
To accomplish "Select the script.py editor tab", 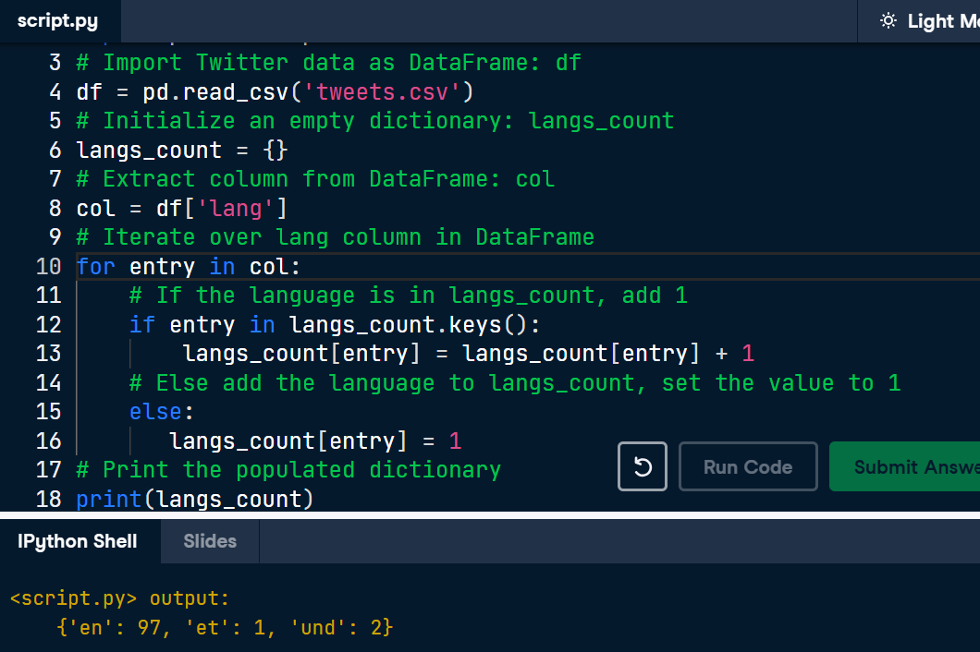I will point(58,21).
